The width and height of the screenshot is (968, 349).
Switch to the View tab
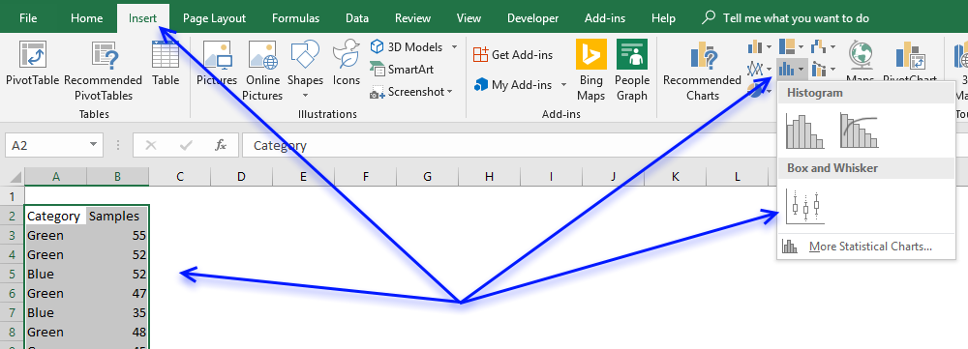[x=469, y=17]
